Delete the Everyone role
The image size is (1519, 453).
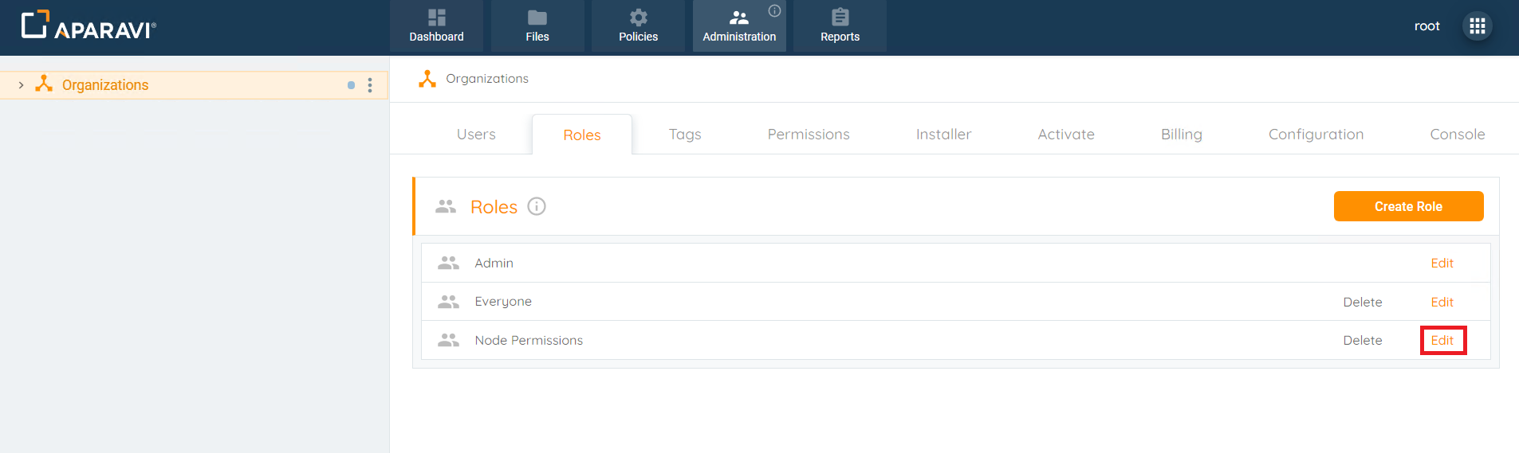click(1362, 303)
